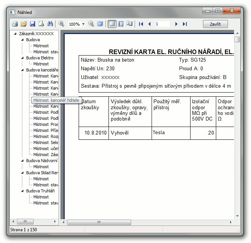Click the tree panel scroll left arrow
The width and height of the screenshot is (251, 243).
coord(13,222)
